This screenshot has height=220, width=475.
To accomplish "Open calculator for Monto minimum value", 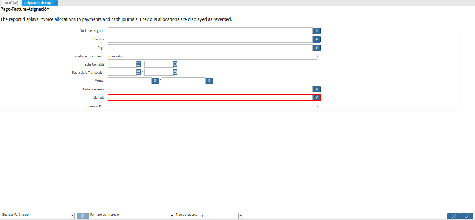I will coord(155,81).
